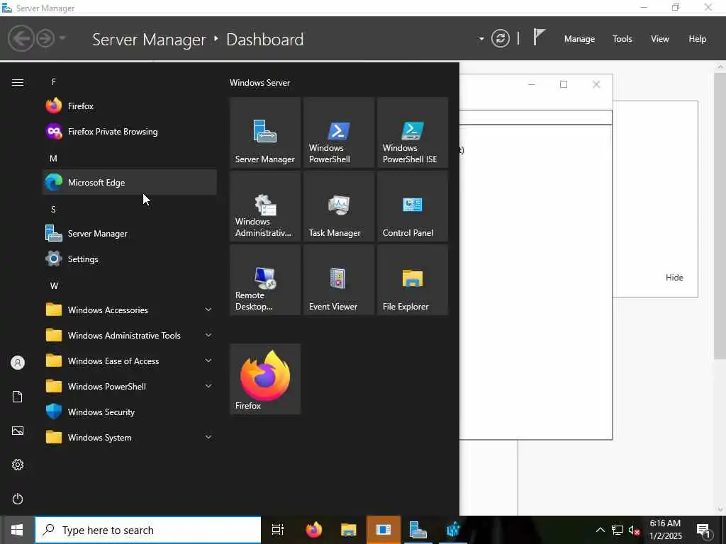Launch the Windows PowerShell tile
Screen dimensions: 726x544
[339, 132]
